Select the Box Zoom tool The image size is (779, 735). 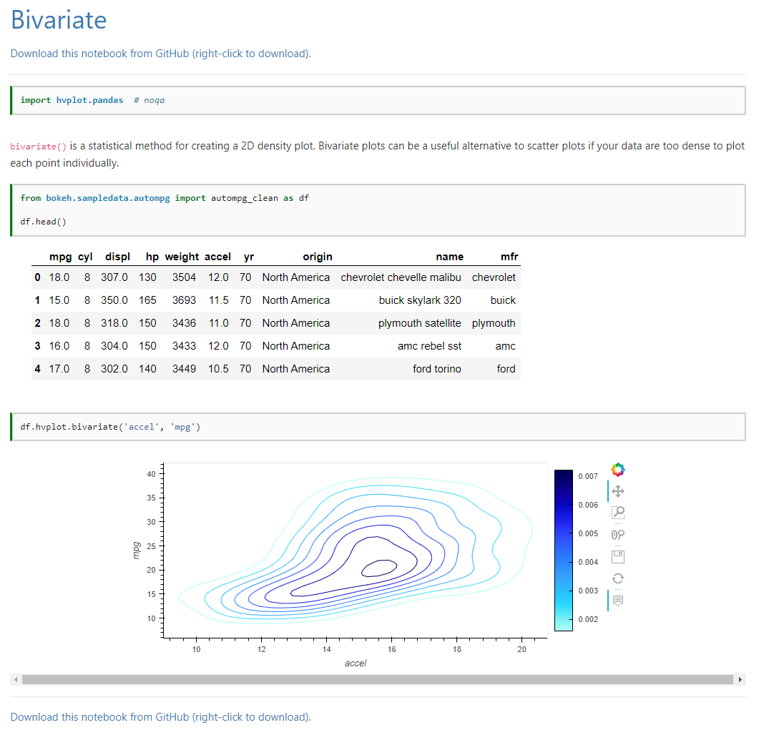[x=617, y=513]
